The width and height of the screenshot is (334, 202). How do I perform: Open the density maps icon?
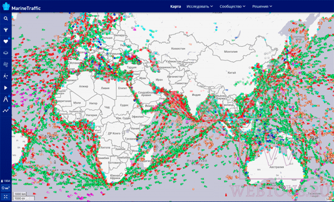(x=6, y=76)
